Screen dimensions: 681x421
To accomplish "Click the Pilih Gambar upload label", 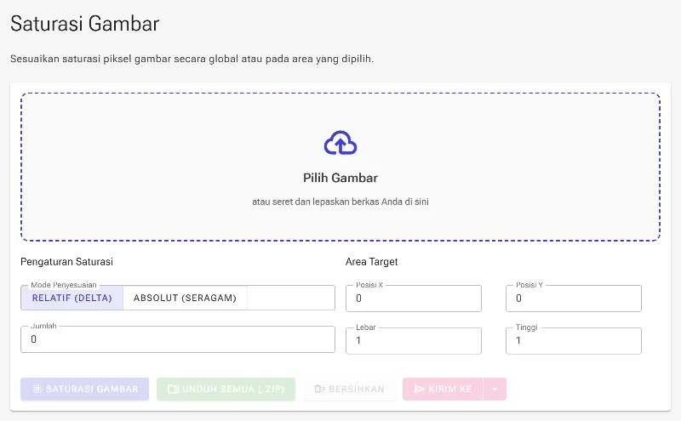I will (x=340, y=178).
